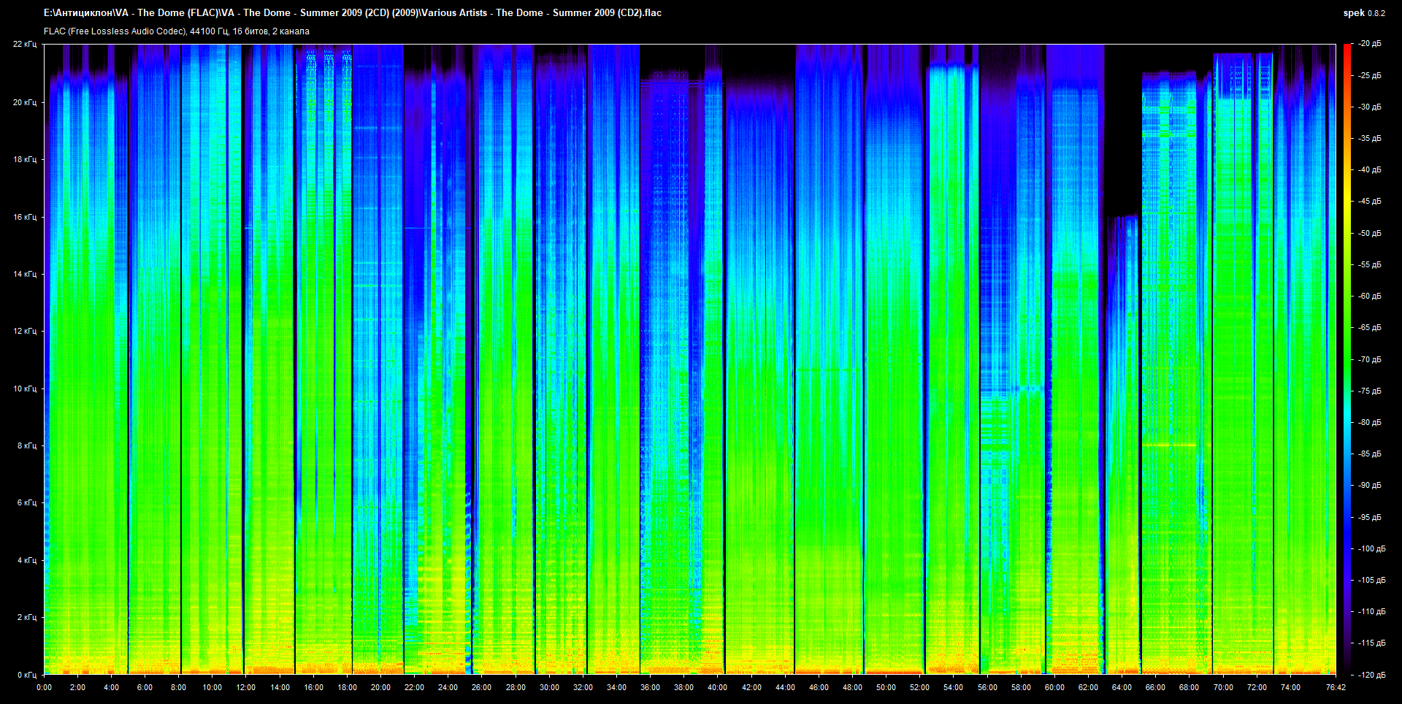Viewport: 1402px width, 704px height.
Task: Click the red top of color scale bar
Action: 1347,48
